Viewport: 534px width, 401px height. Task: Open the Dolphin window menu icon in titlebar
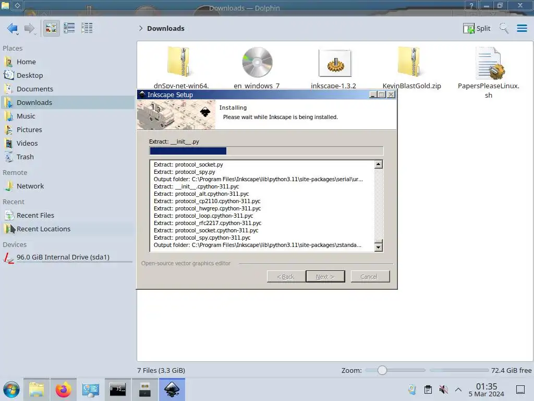5,5
